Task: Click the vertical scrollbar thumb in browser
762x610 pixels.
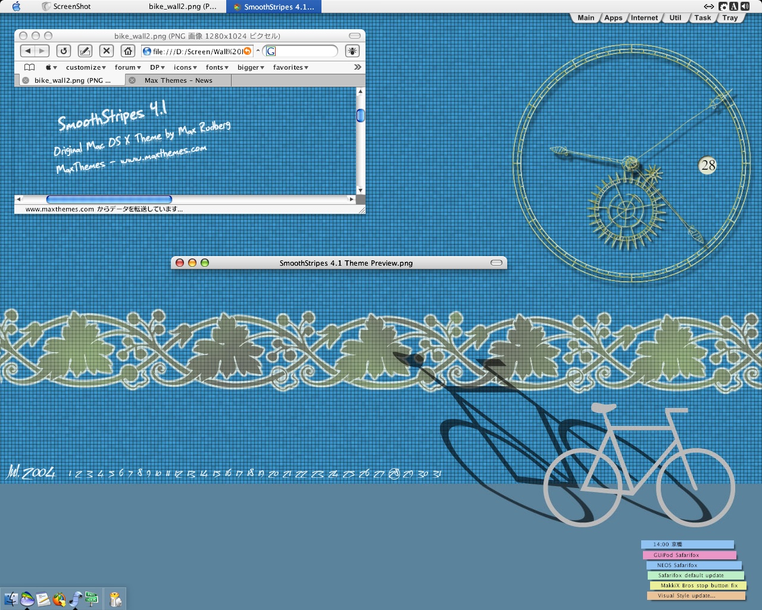Action: [360, 116]
